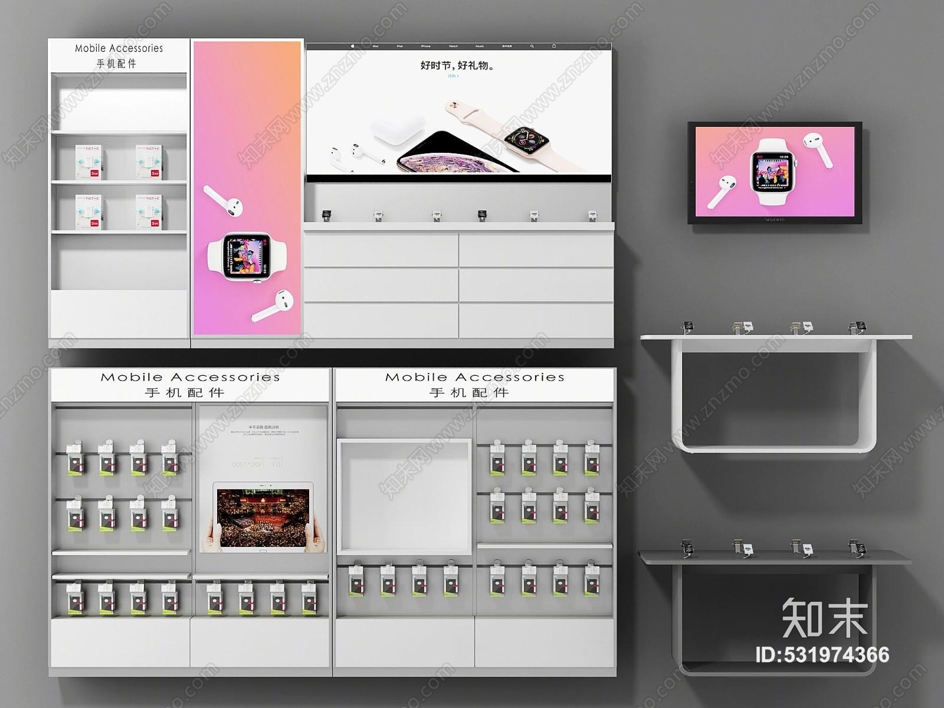Screen dimensions: 944x708
Task: Open the Mac menu on the Apple page
Action: point(375,46)
